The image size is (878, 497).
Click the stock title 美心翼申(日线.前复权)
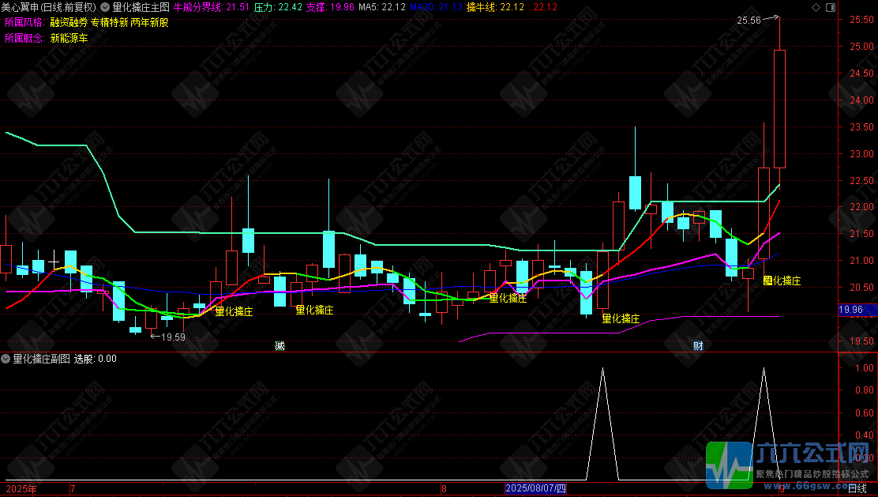click(x=49, y=7)
